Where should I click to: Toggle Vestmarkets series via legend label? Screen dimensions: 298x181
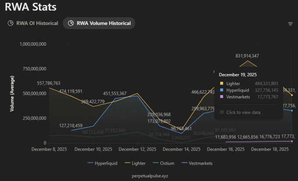[200, 163]
